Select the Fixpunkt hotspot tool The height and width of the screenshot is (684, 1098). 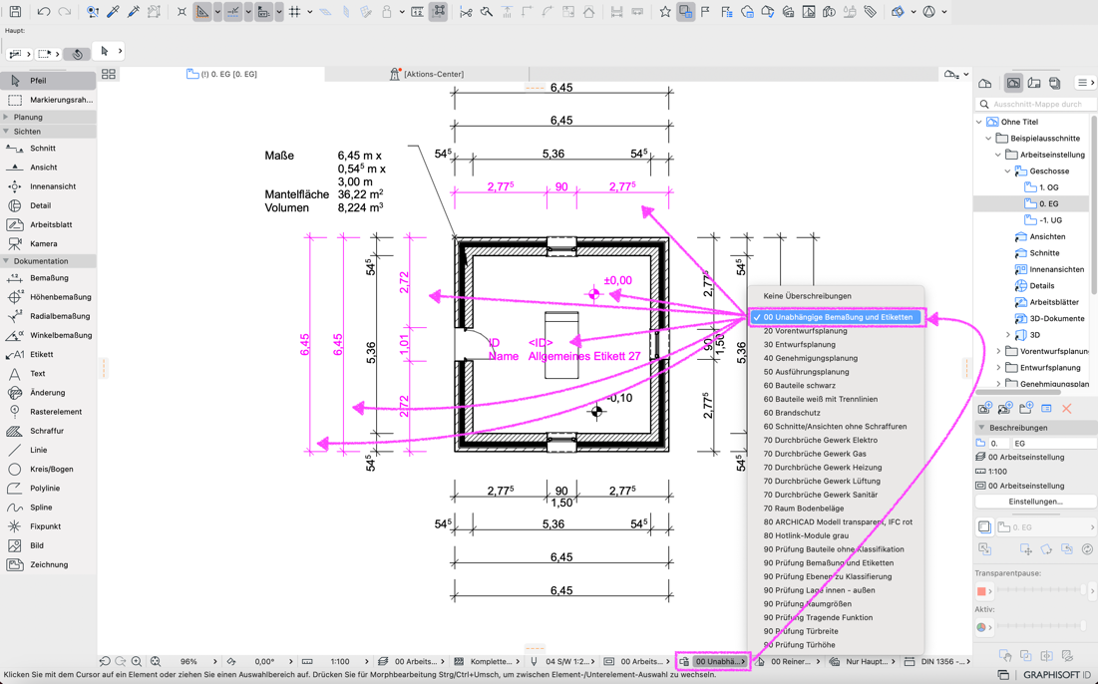click(48, 526)
